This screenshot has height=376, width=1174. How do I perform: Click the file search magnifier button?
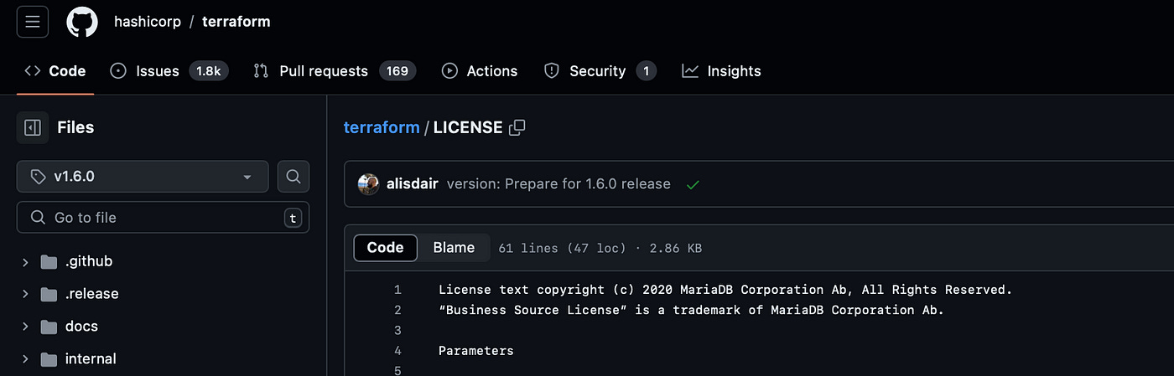point(293,177)
